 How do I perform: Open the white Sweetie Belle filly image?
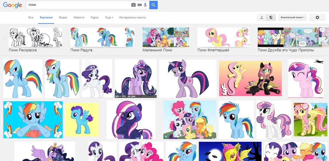coord(274,120)
